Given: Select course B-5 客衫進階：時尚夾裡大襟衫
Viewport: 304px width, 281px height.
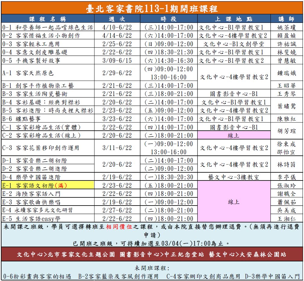Looking at the screenshot, I should [48, 110].
